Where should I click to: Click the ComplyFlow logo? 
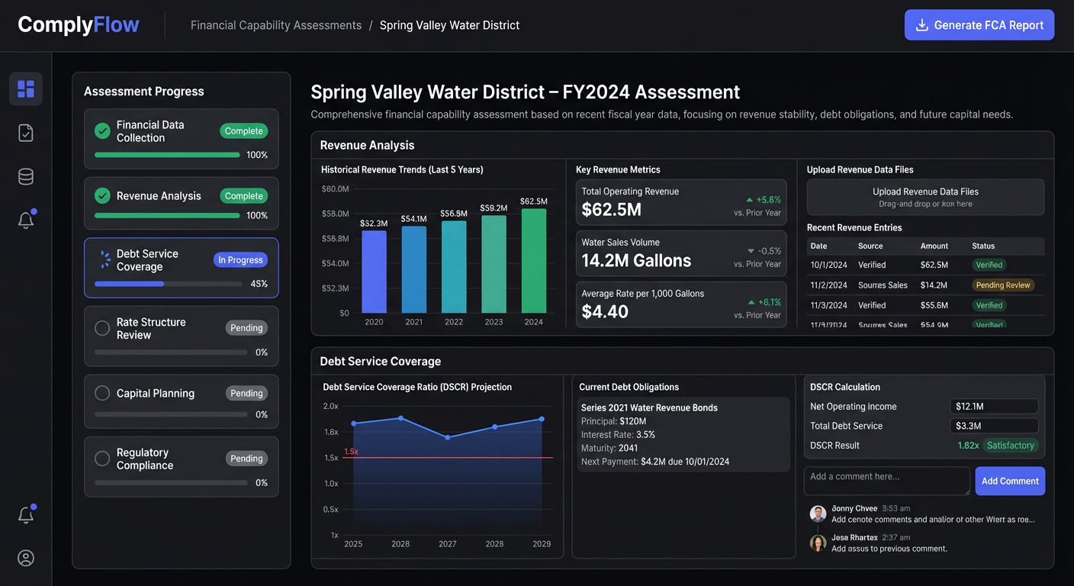point(77,24)
